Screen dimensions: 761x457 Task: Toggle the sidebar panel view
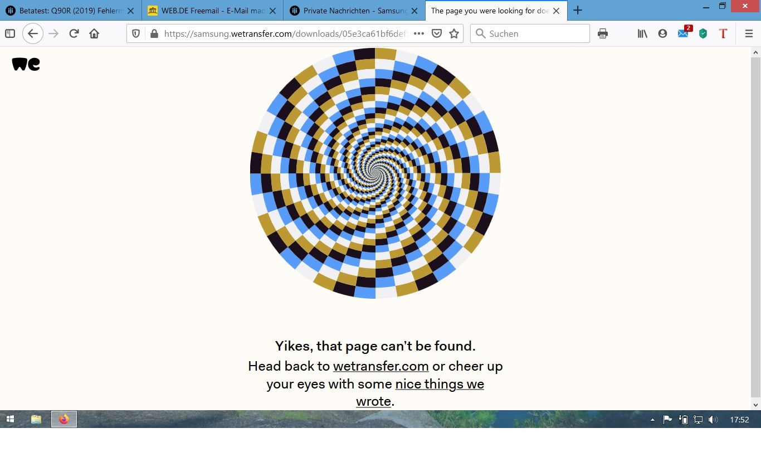click(10, 33)
